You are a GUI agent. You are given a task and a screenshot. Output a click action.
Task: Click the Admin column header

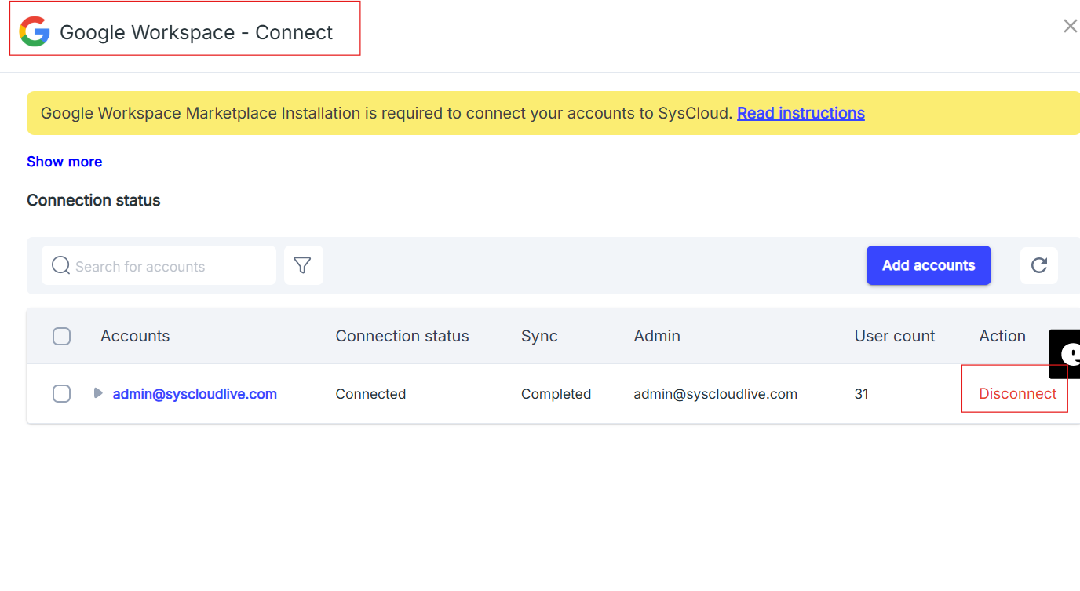pyautogui.click(x=657, y=336)
